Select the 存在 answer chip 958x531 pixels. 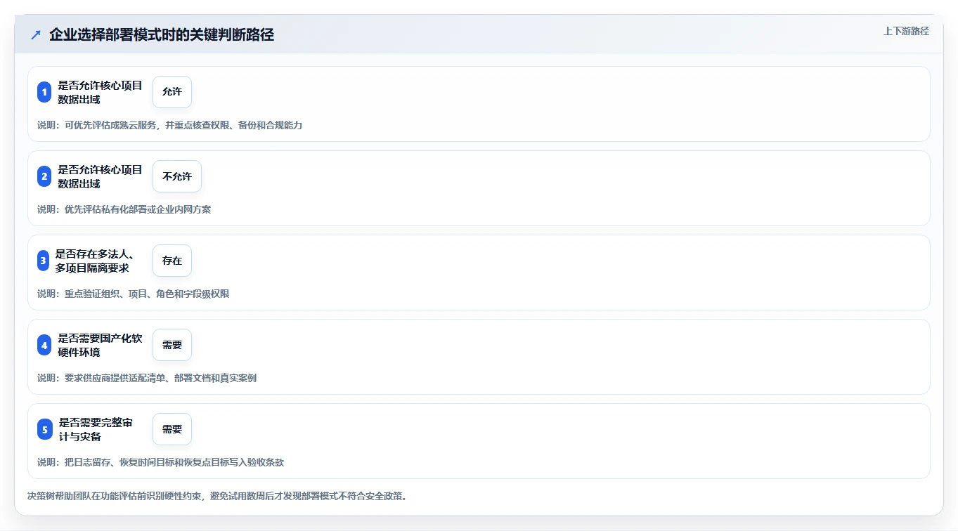click(x=172, y=261)
